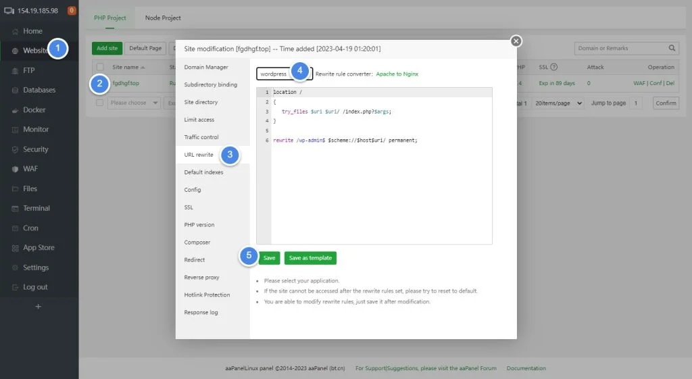Click the search magnifier icon
Screen dimensions: 692x379
coord(672,48)
